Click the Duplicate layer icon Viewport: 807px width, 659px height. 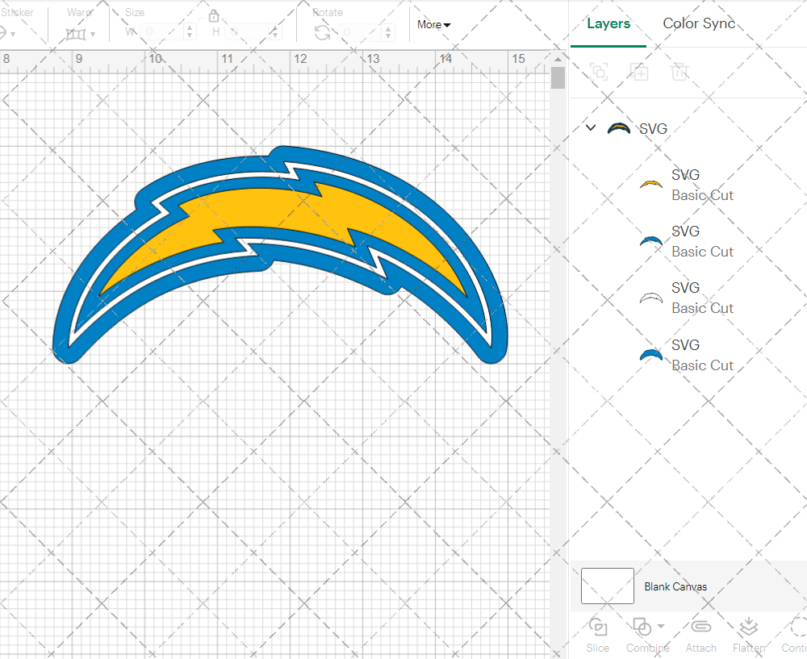[x=639, y=72]
